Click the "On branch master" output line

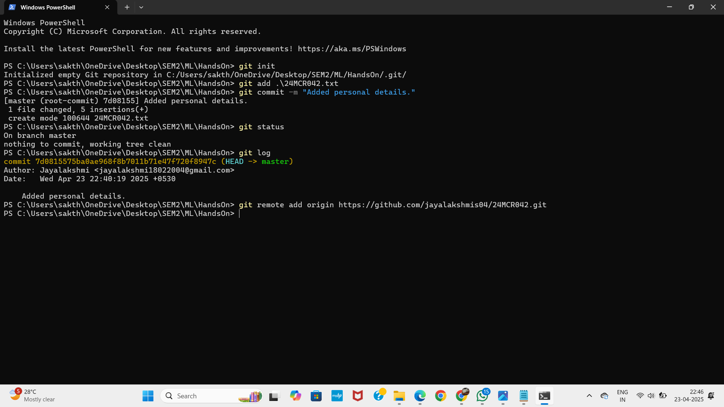coord(40,135)
